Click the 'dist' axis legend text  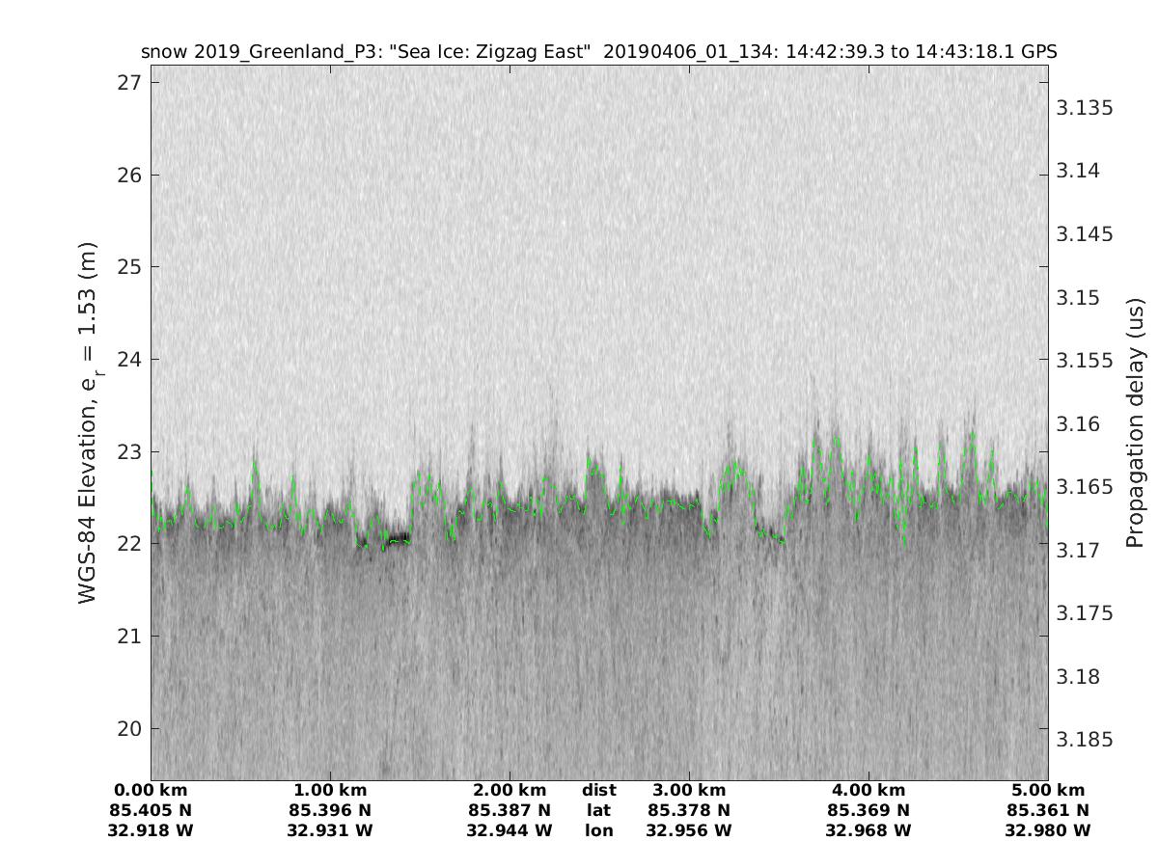598,790
